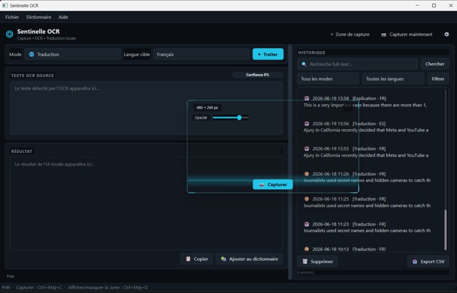Select the 2026-06-18 11:26 history entry
Viewport: 457px width, 293px height.
371,177
